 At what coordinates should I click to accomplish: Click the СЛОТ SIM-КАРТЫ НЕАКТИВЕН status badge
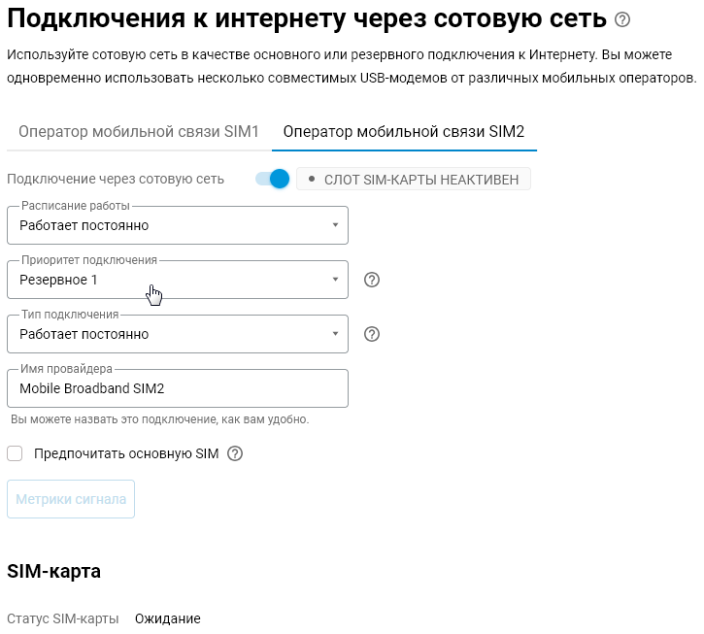(x=414, y=180)
